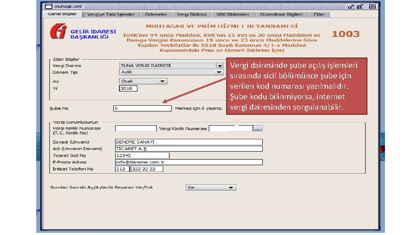Click the Ticaret Sicil No field
Screen dimensions: 419x235
click(x=142, y=155)
